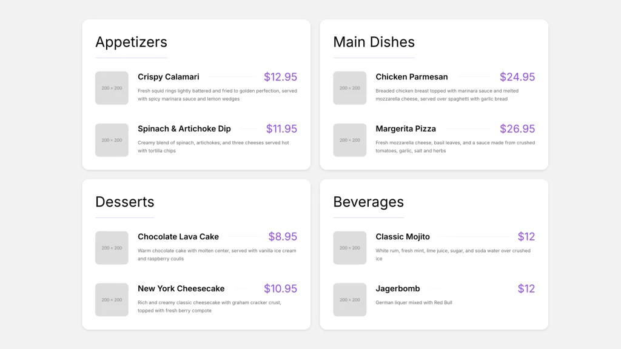Viewport: 621px width, 349px height.
Task: Click the $24.95 Chicken Parmesan price
Action: [517, 77]
